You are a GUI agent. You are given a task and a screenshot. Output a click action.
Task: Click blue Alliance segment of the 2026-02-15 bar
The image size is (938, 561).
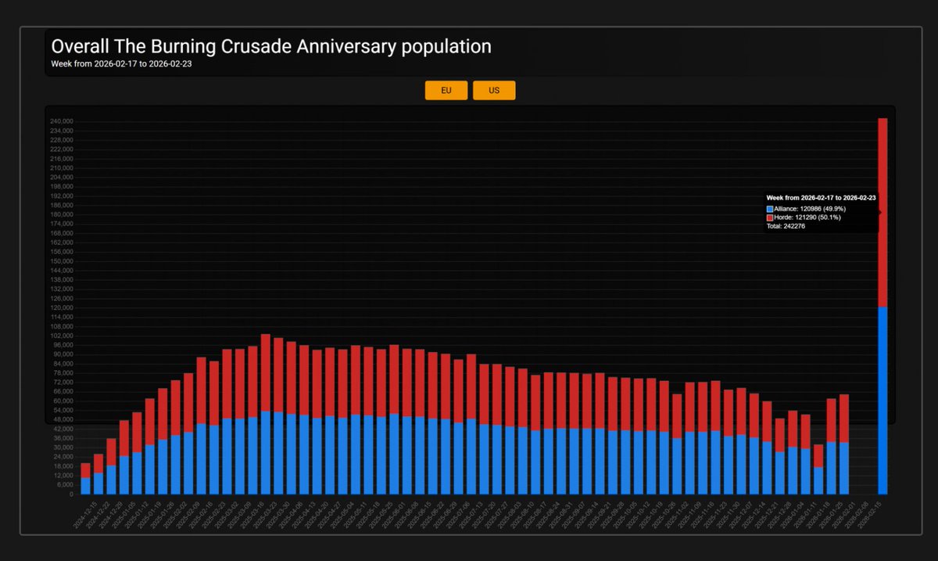[x=883, y=401]
